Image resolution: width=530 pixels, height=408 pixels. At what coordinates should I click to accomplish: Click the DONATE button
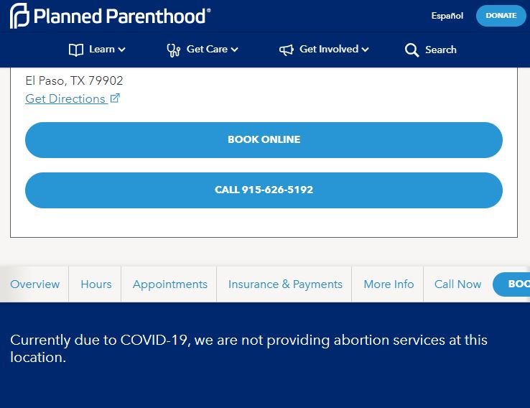point(501,16)
